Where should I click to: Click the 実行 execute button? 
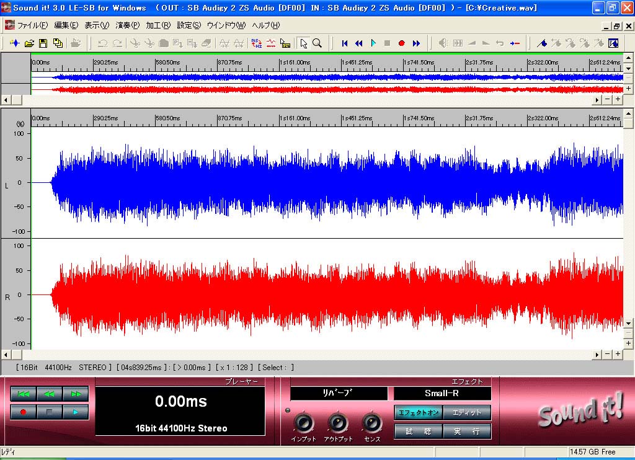pyautogui.click(x=467, y=431)
